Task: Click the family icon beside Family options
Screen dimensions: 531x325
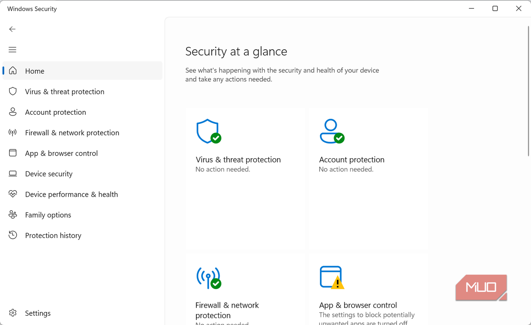Action: (x=13, y=214)
